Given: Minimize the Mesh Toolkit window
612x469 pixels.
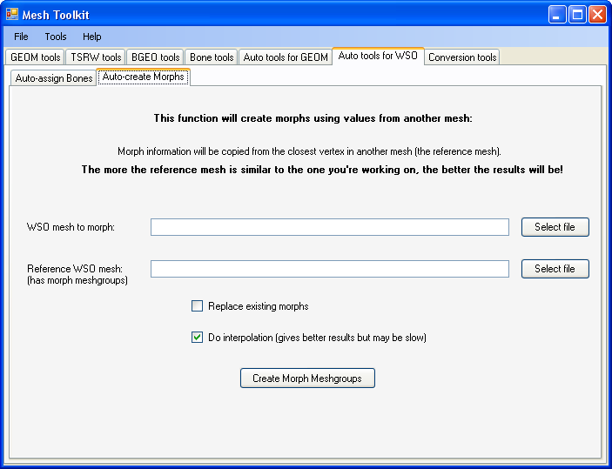Looking at the screenshot, I should pyautogui.click(x=557, y=15).
